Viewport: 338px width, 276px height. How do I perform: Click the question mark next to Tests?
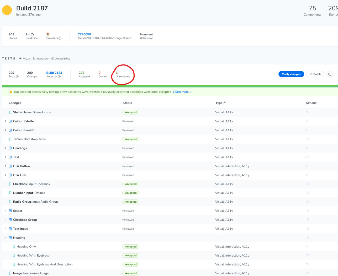17,77
